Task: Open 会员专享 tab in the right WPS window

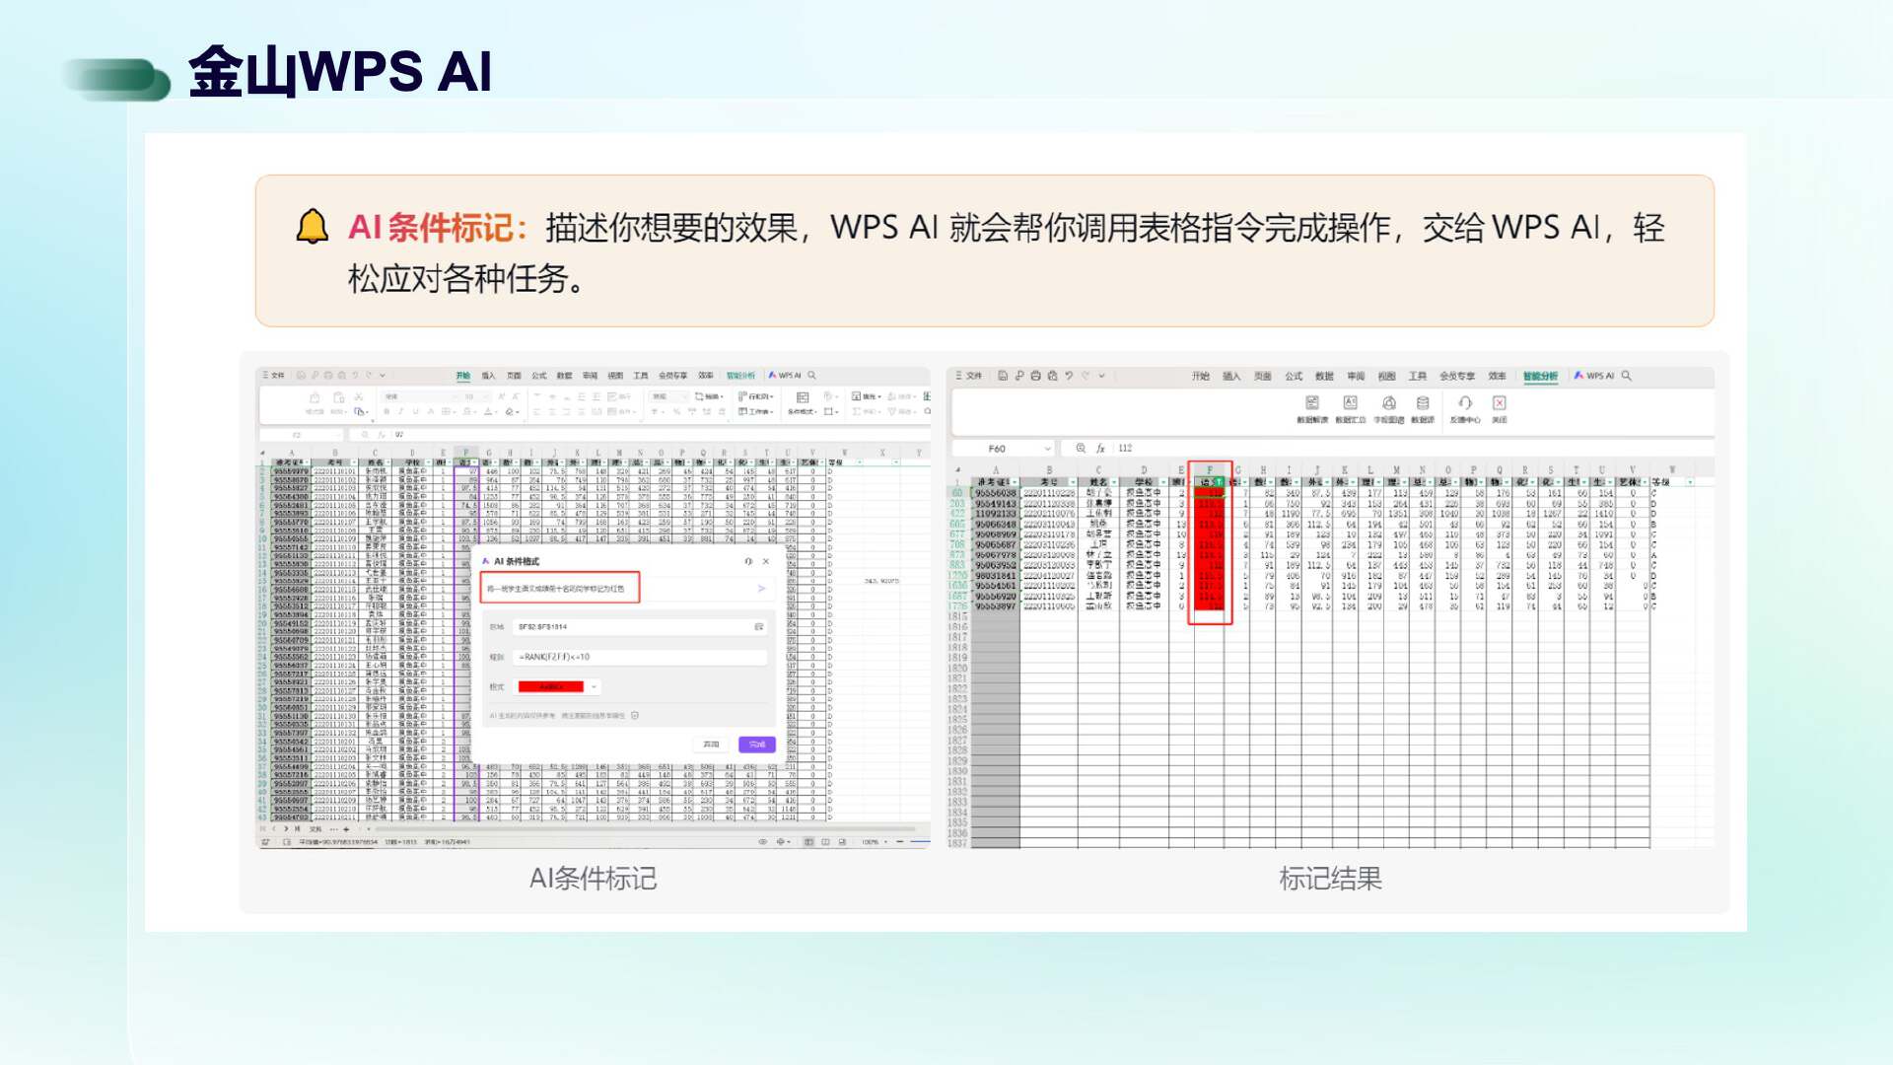Action: click(x=1457, y=376)
